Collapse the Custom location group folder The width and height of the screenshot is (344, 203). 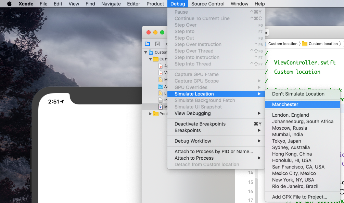[x=150, y=59]
